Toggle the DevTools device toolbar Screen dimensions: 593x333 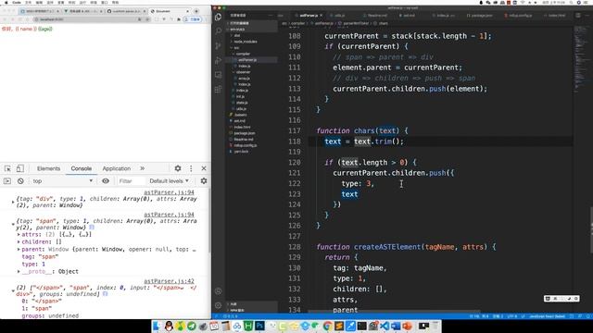point(19,168)
